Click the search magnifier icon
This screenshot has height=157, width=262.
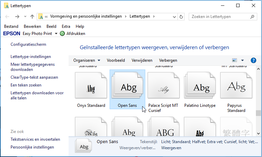(252, 17)
